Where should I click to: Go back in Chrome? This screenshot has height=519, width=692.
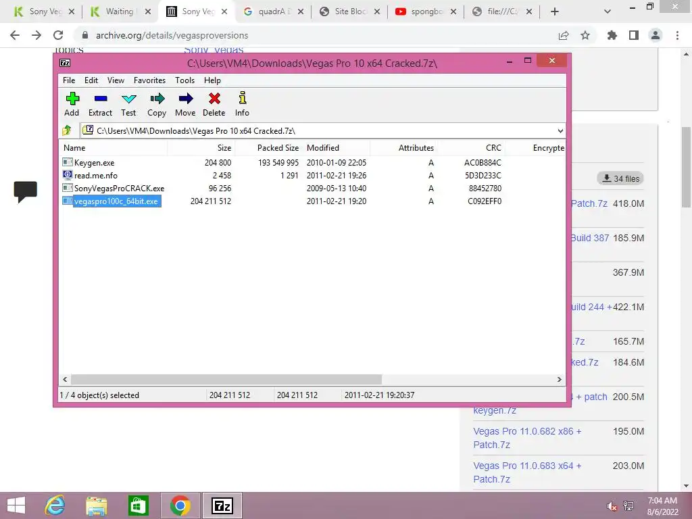[15, 35]
